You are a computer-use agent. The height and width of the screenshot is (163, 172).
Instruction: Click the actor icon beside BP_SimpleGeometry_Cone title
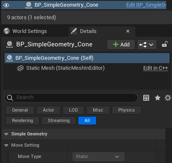(x=10, y=44)
